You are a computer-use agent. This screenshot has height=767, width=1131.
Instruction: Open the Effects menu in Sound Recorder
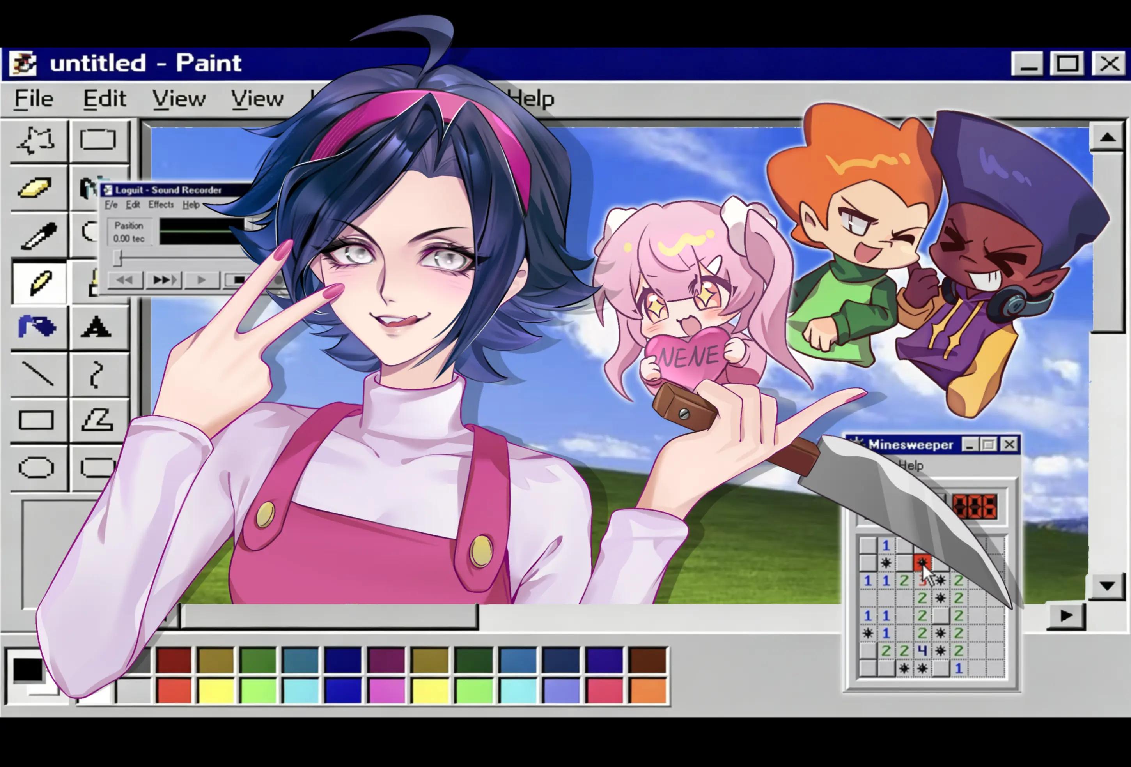[x=161, y=205]
